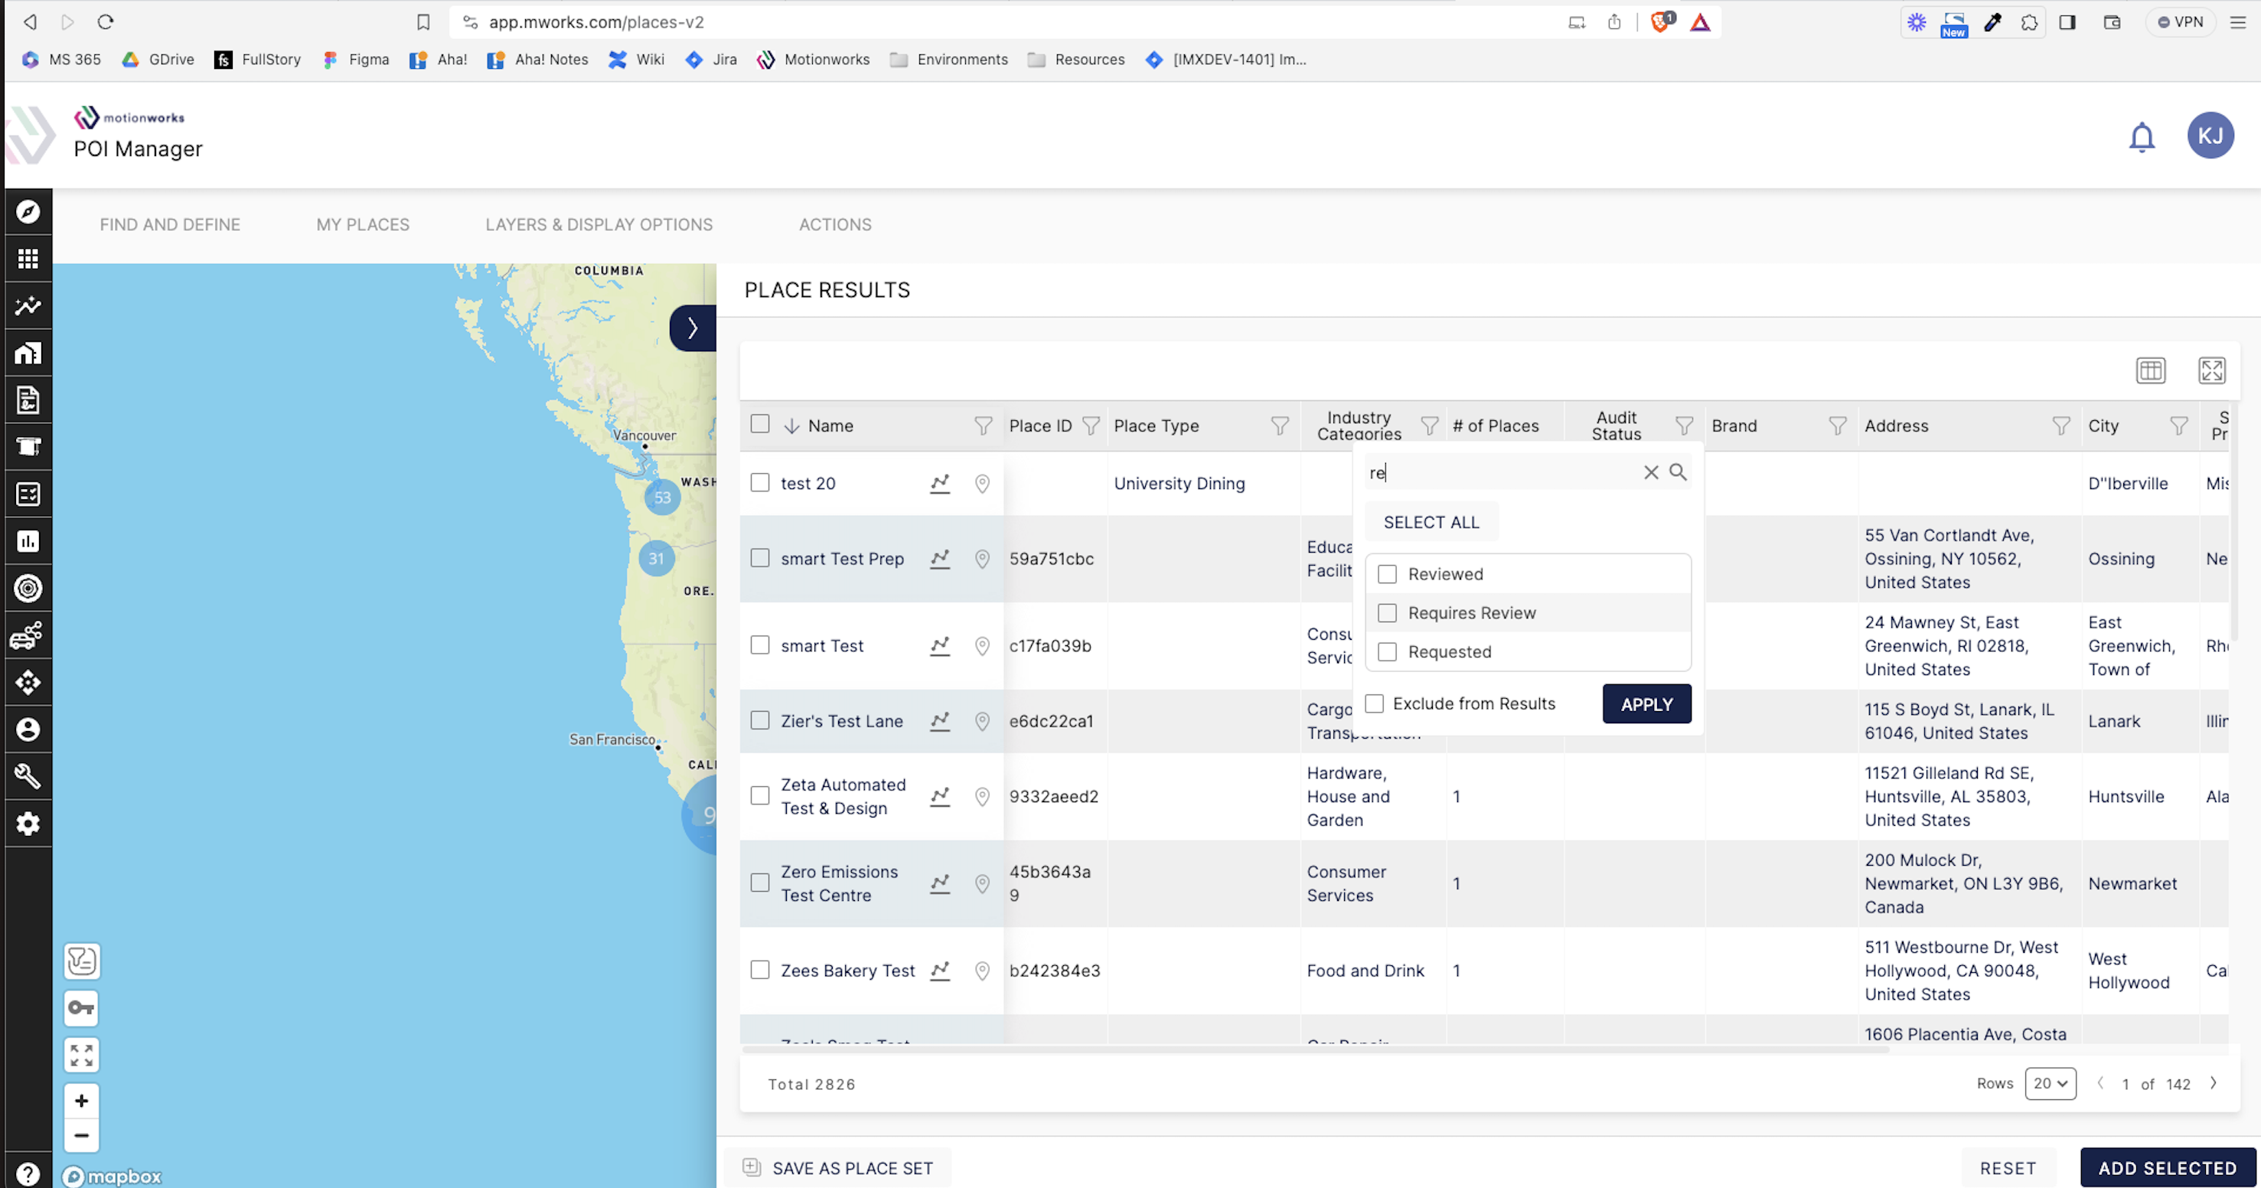Click the horizontal table scrollbar
The height and width of the screenshot is (1188, 2261).
[1316, 1049]
